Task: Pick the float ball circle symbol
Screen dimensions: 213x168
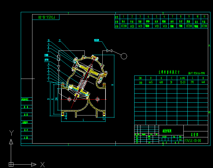Action: [124, 56]
